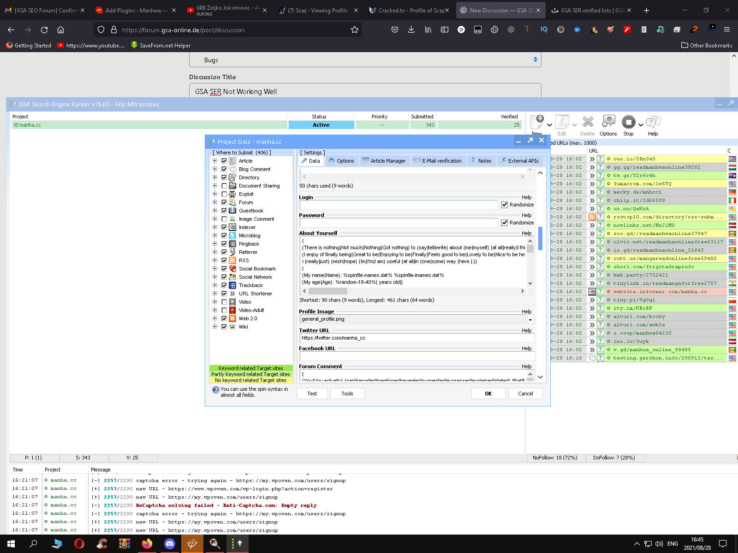Open Opera browser from taskbar

79,544
